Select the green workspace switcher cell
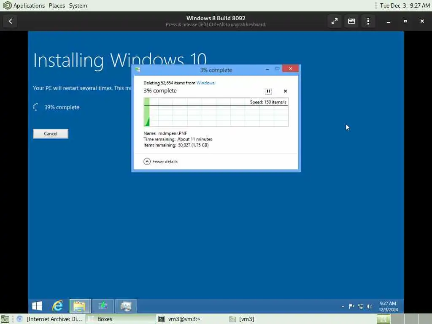432x324 pixels. (x=383, y=319)
